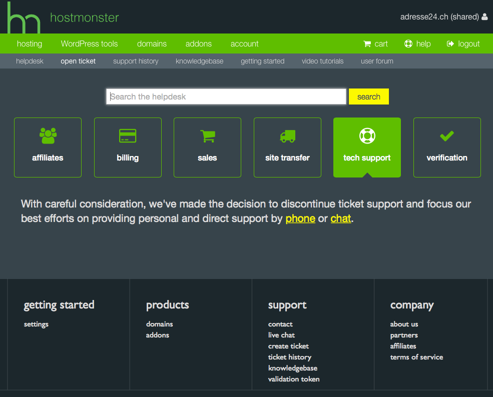The height and width of the screenshot is (397, 493).
Task: Open footer settings link
Action: pos(36,324)
